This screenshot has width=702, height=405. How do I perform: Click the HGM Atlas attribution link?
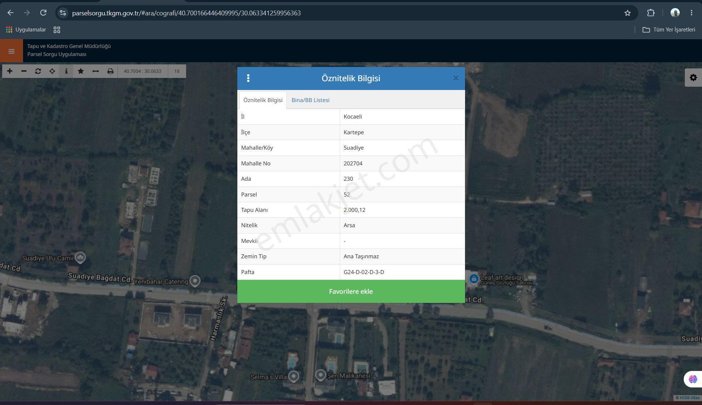pyautogui.click(x=690, y=398)
